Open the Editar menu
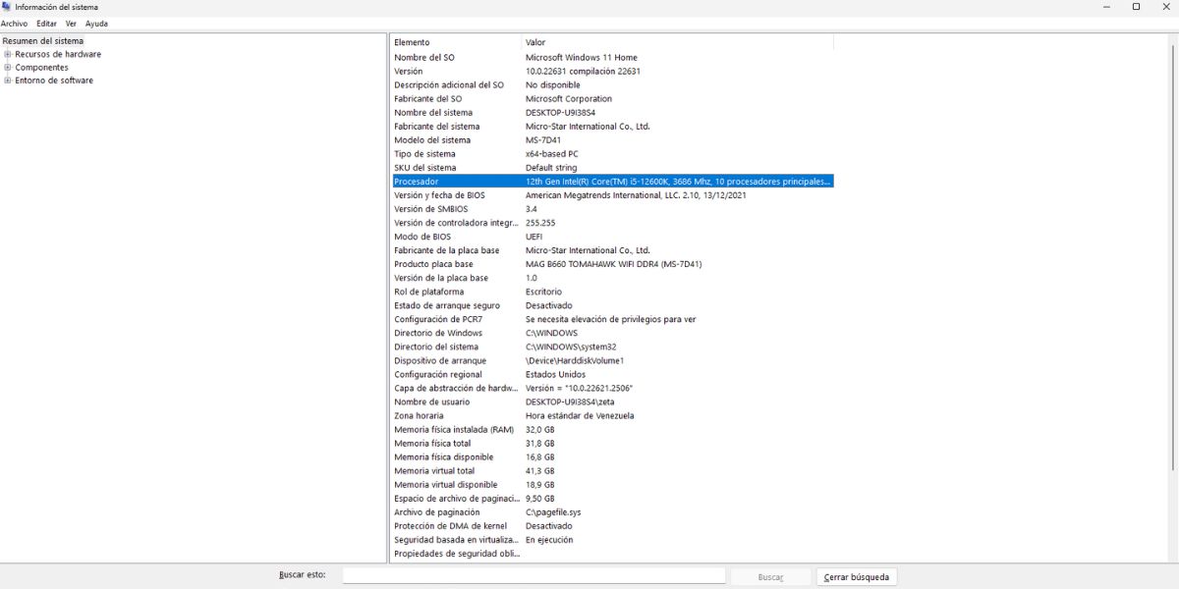 tap(46, 23)
